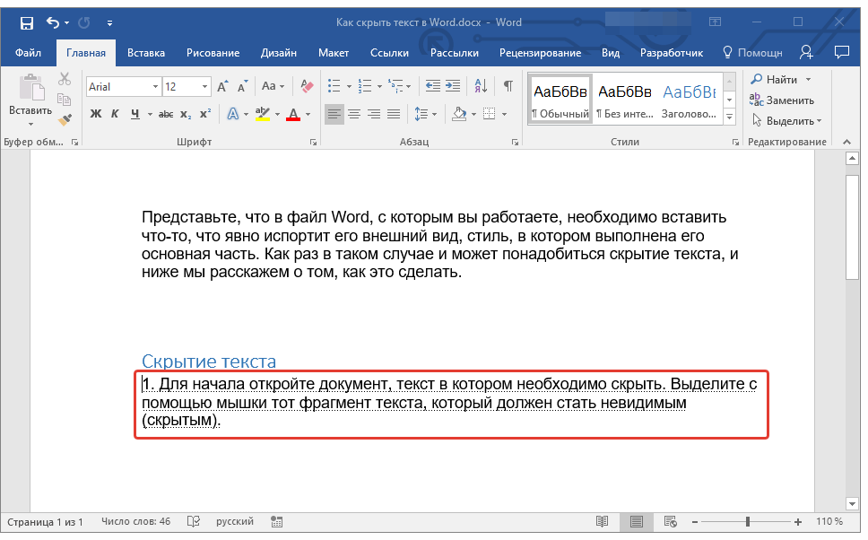Screen dimensions: 868x540
Task: Open the Share people icon
Action: tap(806, 53)
